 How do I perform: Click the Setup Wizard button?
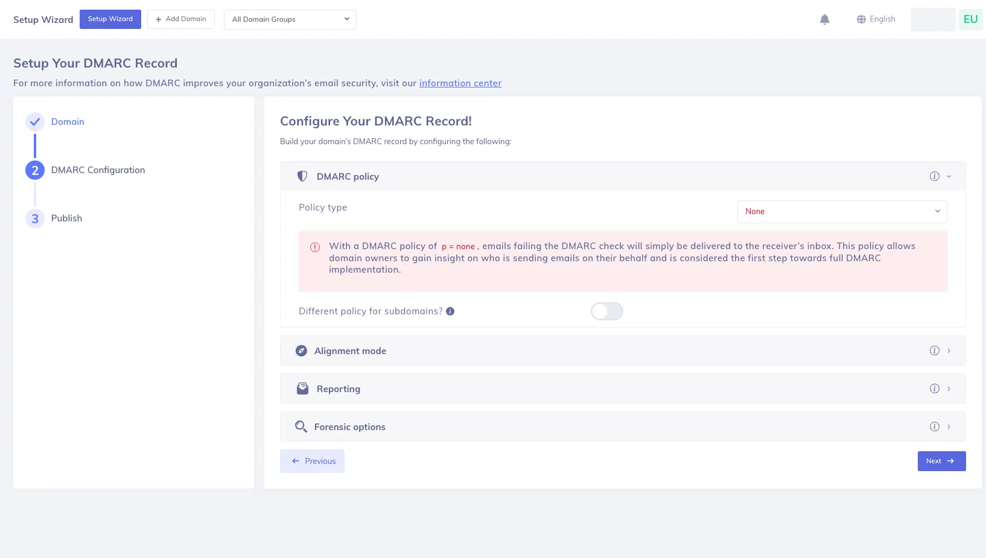click(x=110, y=19)
